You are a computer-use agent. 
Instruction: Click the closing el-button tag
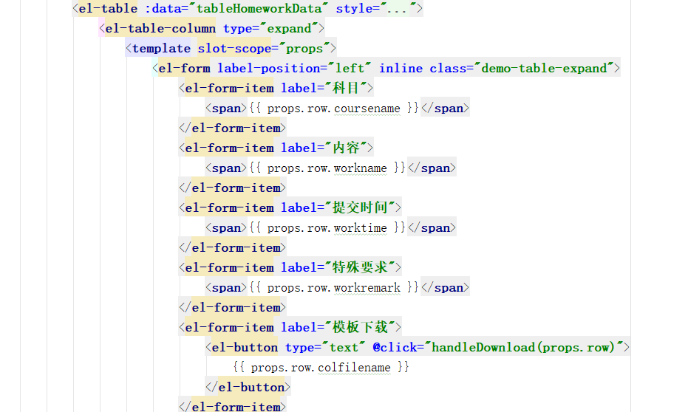pos(248,388)
